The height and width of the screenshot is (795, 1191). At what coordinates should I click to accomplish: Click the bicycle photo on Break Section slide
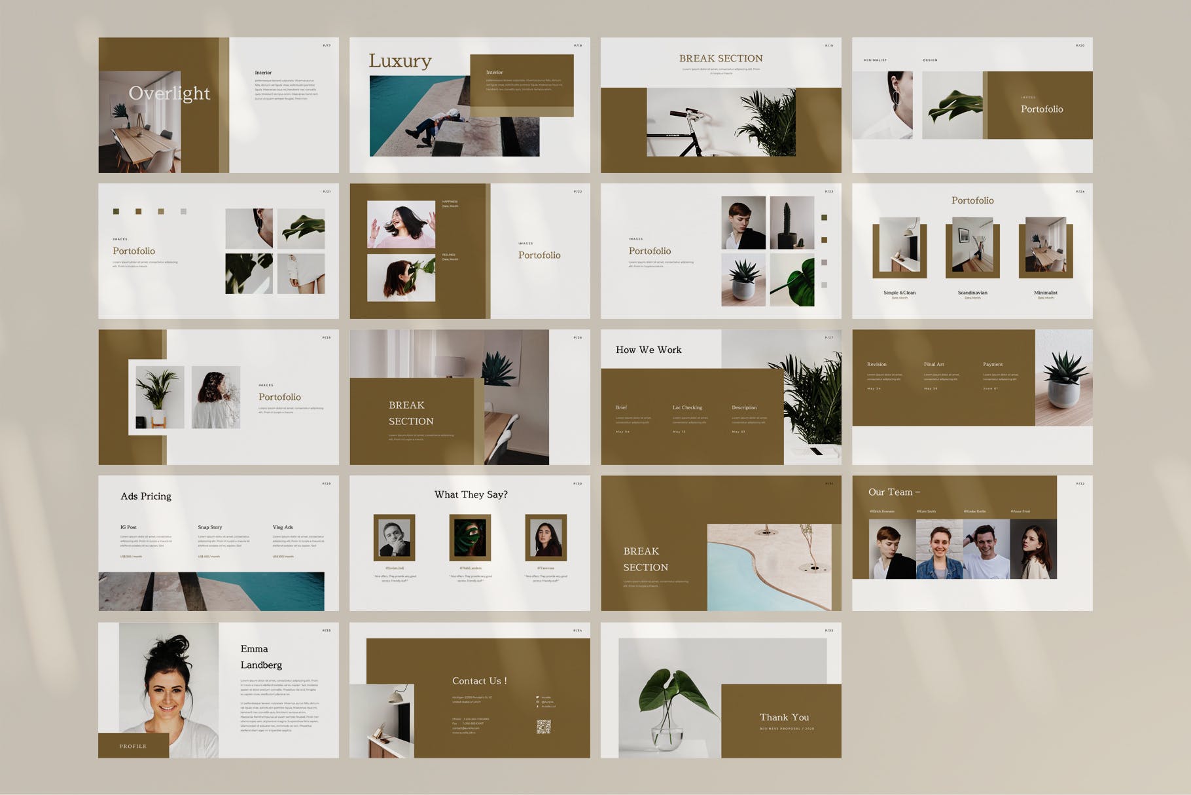coord(720,122)
